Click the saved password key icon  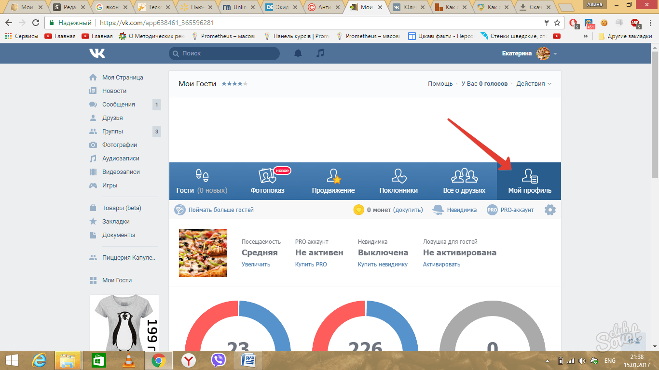[547, 23]
